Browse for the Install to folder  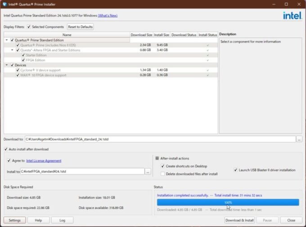pos(148,172)
